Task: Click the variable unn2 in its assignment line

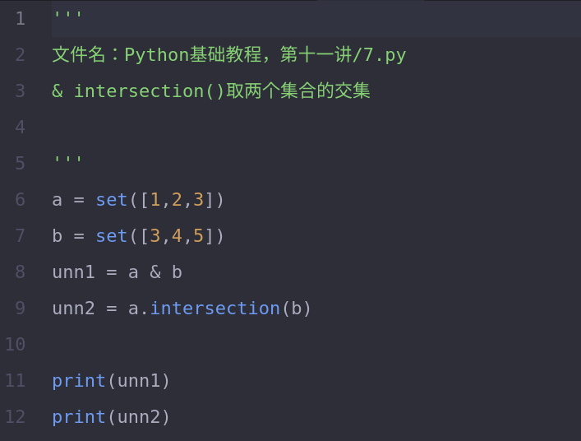Action: tap(73, 309)
